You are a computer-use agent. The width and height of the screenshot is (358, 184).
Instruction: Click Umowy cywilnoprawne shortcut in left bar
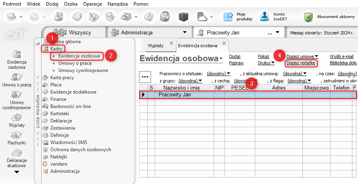pyautogui.click(x=17, y=100)
